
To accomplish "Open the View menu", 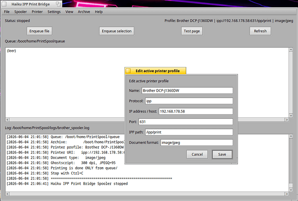I will 69,12.
